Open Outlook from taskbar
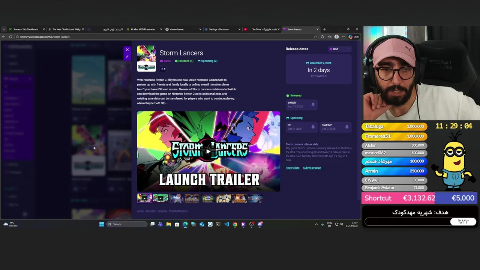Viewport: 480px width, 270px height. coord(202,224)
